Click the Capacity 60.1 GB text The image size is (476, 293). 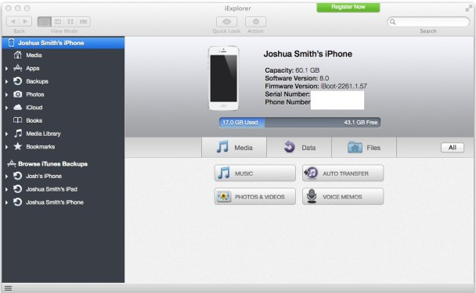pyautogui.click(x=292, y=70)
